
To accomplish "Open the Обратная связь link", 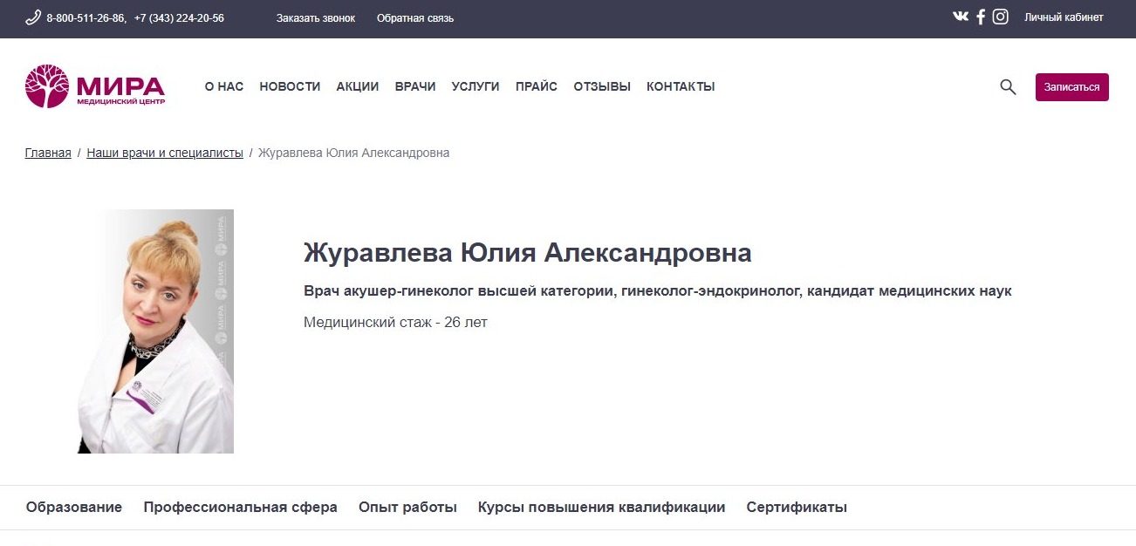I will tap(415, 17).
